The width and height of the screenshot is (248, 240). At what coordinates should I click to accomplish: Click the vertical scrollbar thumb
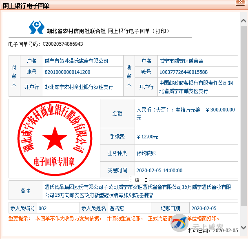(x=244, y=115)
